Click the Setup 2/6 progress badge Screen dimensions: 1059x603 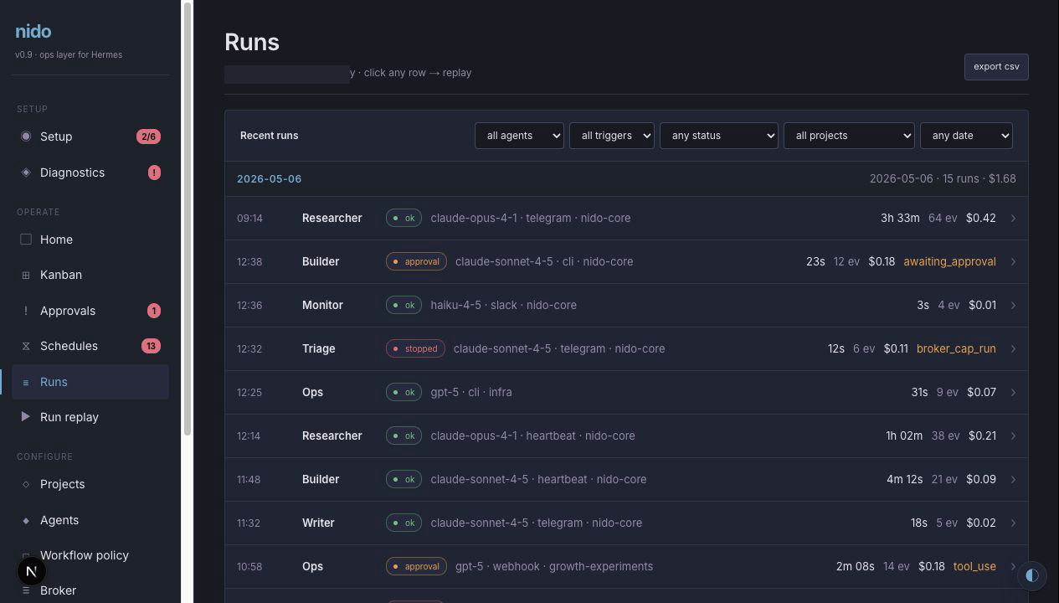(148, 137)
